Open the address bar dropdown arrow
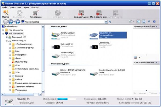161x107 pixels. [106, 22]
